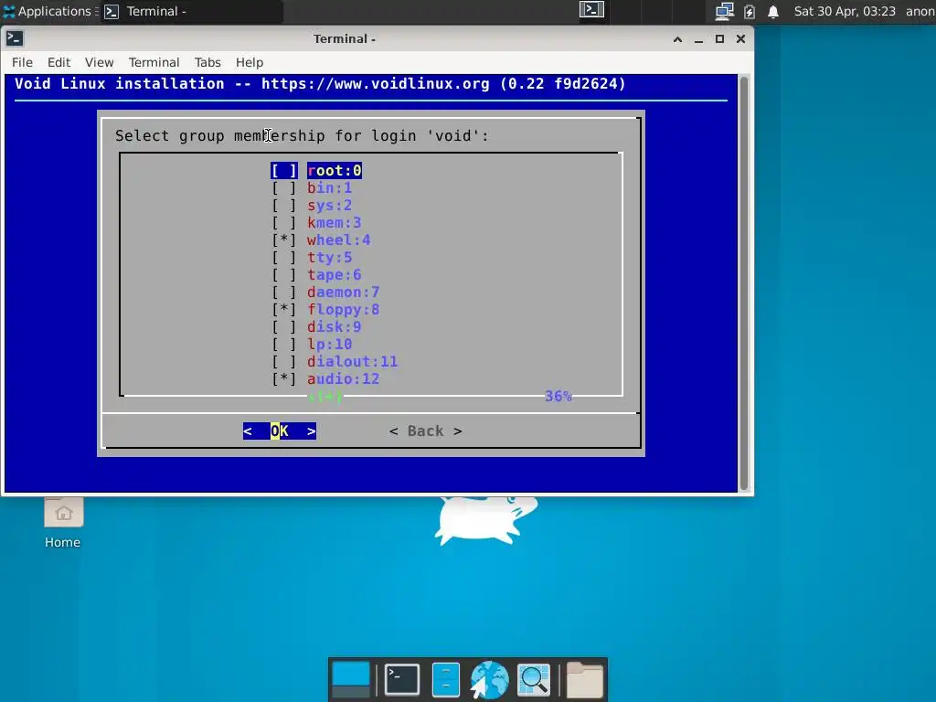Image resolution: width=936 pixels, height=702 pixels.
Task: Minimize the Terminal window
Action: [698, 39]
